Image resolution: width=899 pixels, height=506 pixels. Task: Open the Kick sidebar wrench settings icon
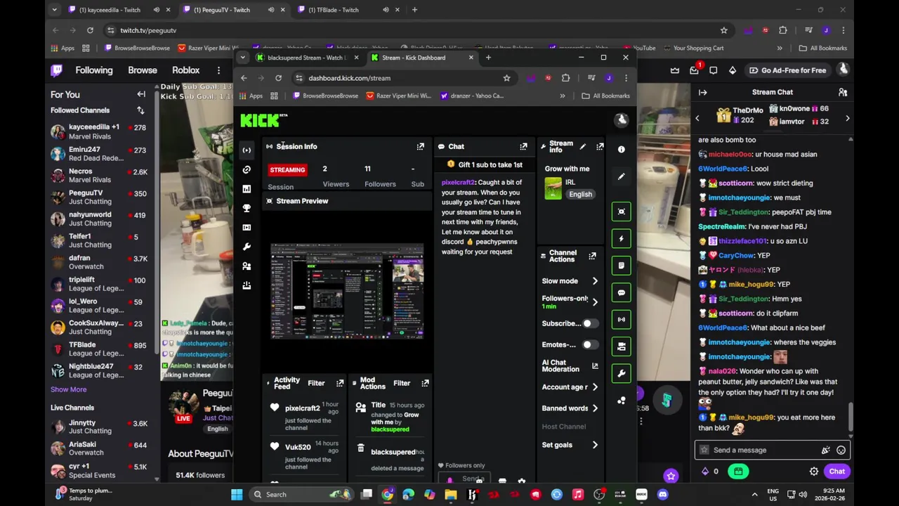tap(247, 247)
